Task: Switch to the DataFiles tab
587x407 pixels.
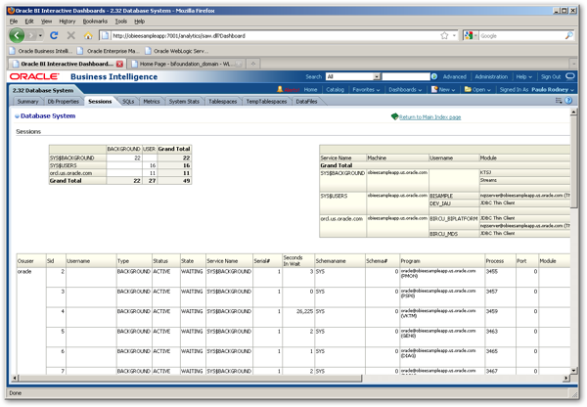Action: (306, 102)
